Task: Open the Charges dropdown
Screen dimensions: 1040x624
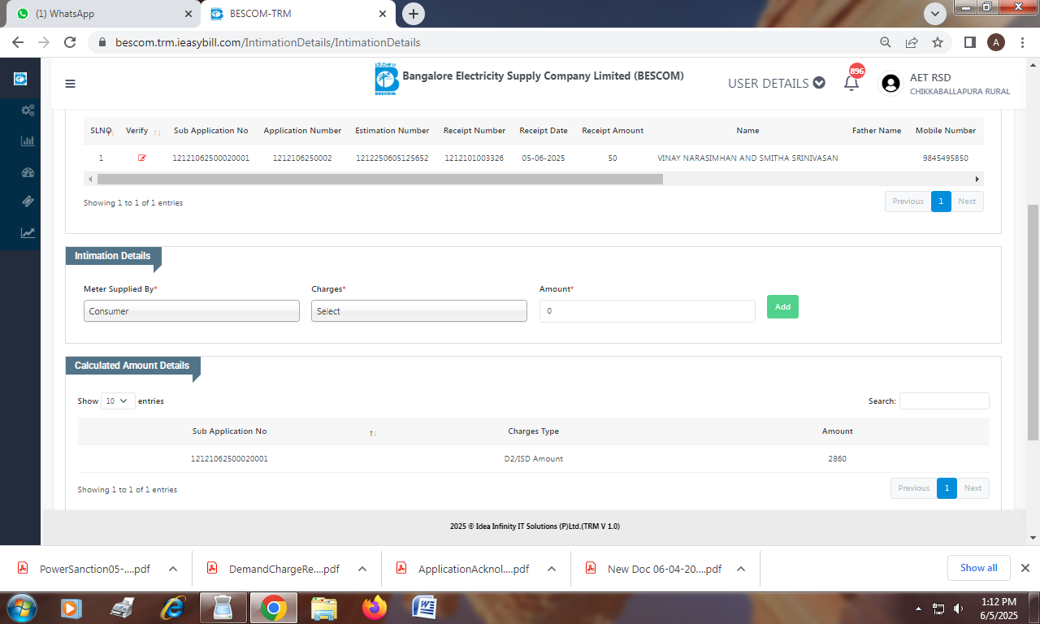Action: [419, 311]
